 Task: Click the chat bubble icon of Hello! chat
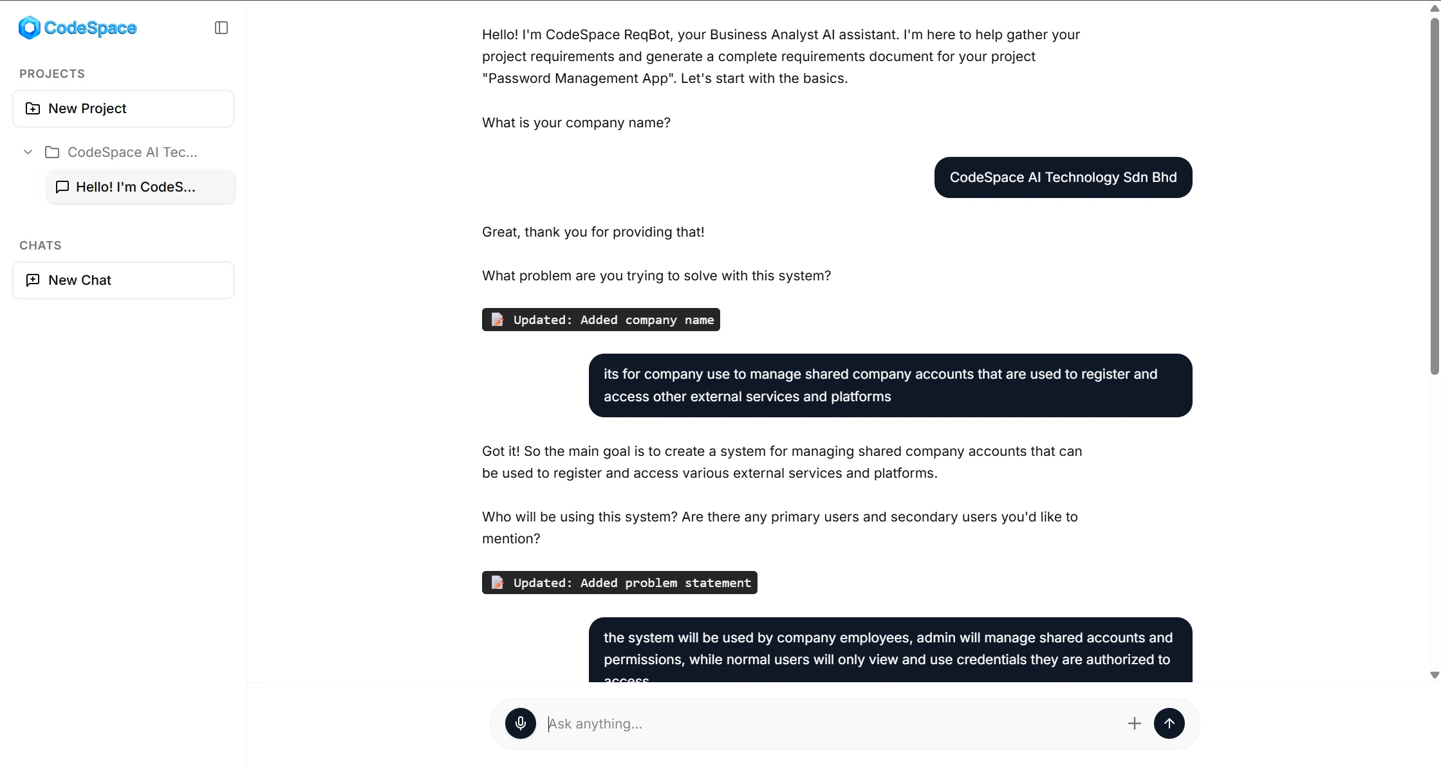(62, 187)
